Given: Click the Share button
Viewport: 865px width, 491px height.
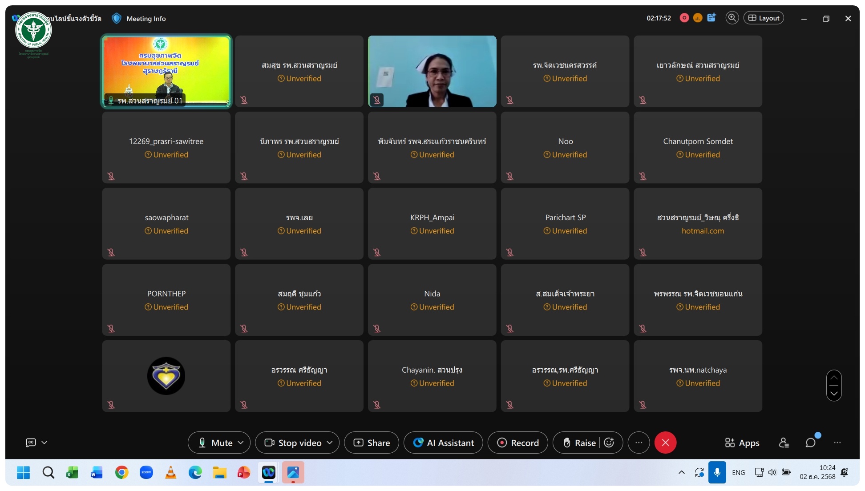Looking at the screenshot, I should point(372,443).
